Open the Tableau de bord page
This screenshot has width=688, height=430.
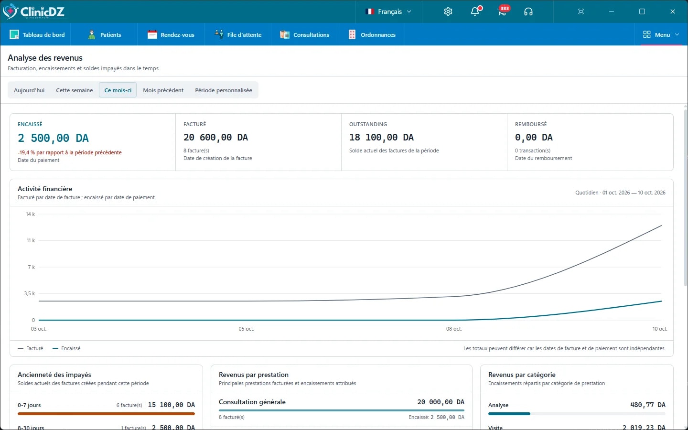pos(37,34)
